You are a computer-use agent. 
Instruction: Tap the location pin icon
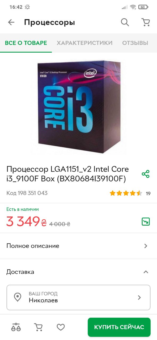tap(18, 297)
